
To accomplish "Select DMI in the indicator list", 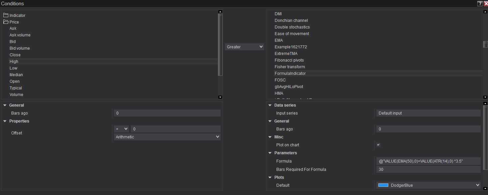I will click(278, 14).
